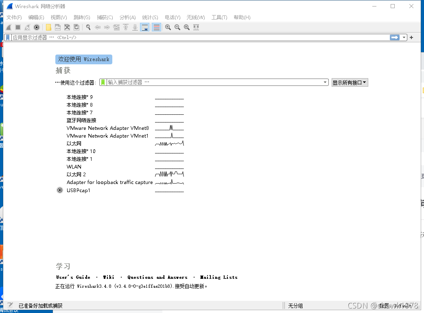Click the reload capture file icon
This screenshot has height=313, width=424.
tap(76, 27)
